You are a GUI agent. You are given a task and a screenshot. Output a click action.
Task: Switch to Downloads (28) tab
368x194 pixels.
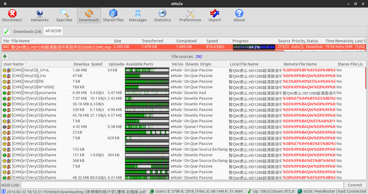[27, 31]
